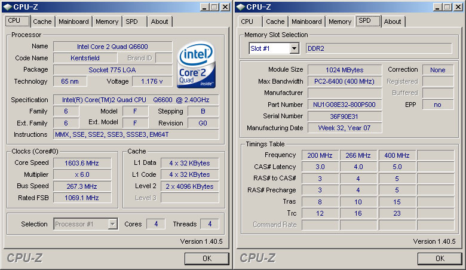Open the Processor #1 selection dropdown
Image resolution: width=466 pixels, height=270 pixels.
coord(113,224)
